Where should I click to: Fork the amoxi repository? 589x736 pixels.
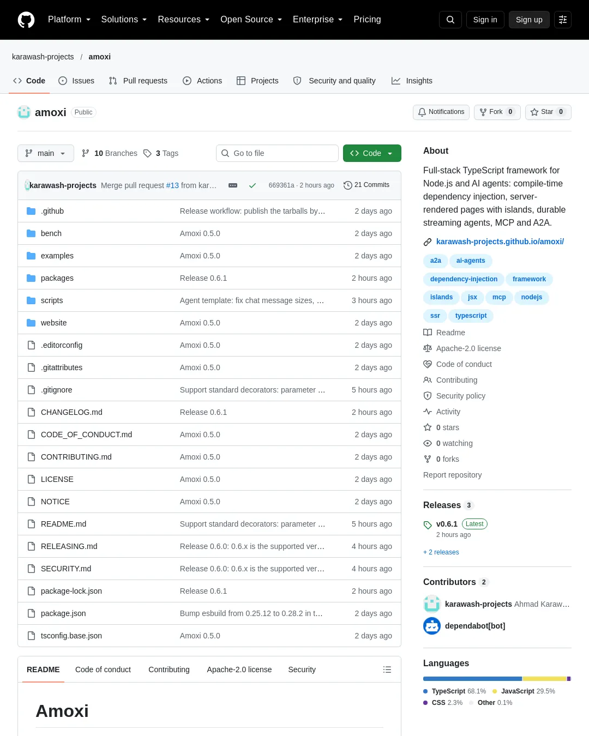point(497,112)
